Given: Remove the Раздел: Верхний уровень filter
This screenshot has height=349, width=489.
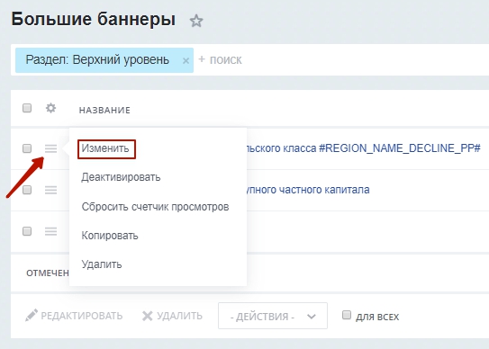Looking at the screenshot, I should point(186,60).
